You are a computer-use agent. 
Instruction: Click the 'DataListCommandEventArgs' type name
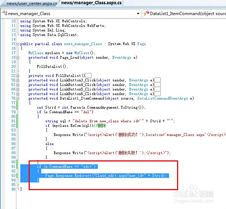pyautogui.click(x=162, y=98)
